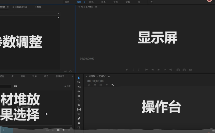Click the Lift button in Program monitor
Viewport: 215px width, 133px height.
(x=178, y=70)
